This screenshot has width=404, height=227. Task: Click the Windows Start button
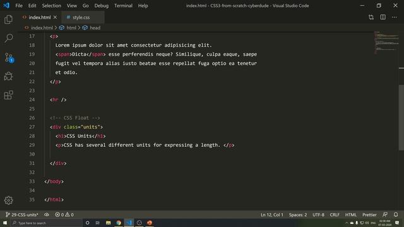[5, 223]
